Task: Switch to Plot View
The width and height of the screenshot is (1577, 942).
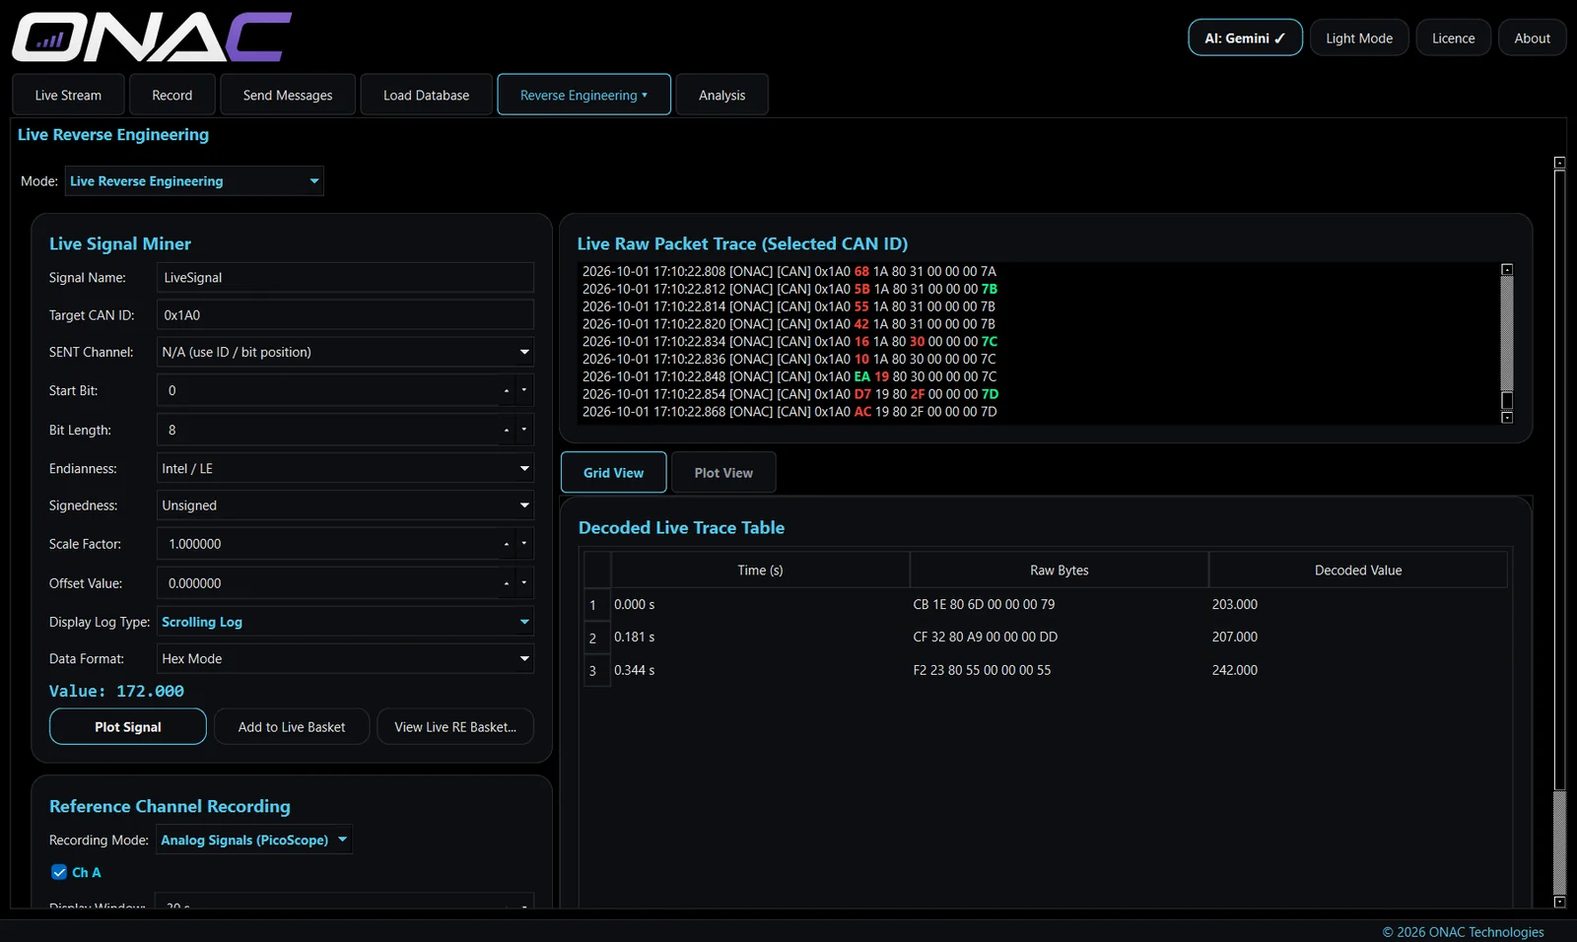Action: click(x=723, y=472)
